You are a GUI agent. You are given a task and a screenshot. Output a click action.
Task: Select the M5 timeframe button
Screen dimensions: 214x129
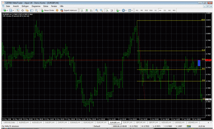[x=141, y=10]
